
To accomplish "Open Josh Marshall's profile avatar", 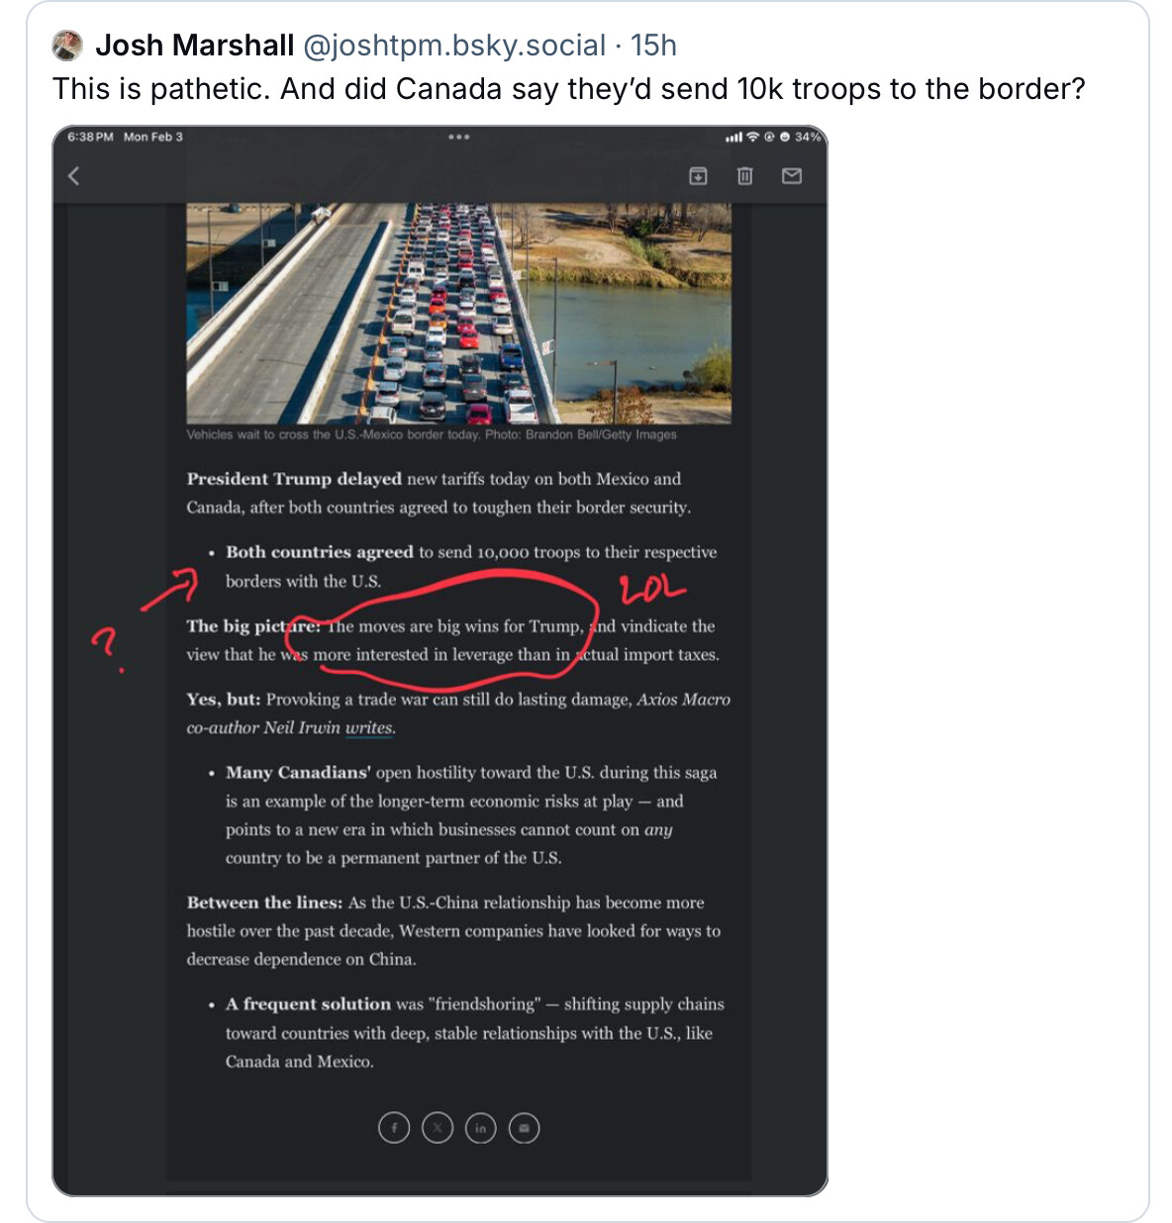I will click(x=67, y=46).
